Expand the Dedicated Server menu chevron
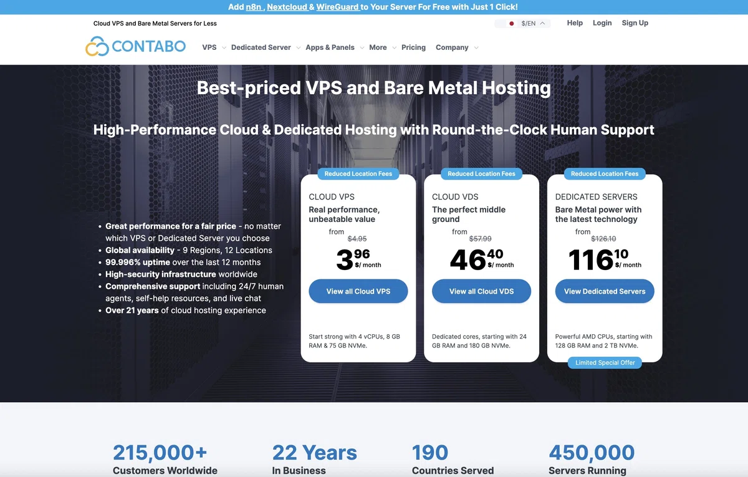 (x=298, y=47)
